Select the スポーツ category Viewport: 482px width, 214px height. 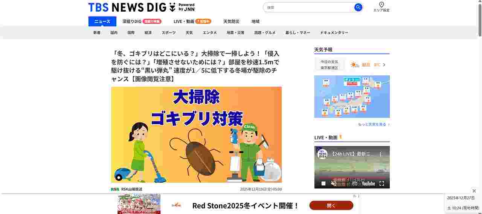point(169,33)
